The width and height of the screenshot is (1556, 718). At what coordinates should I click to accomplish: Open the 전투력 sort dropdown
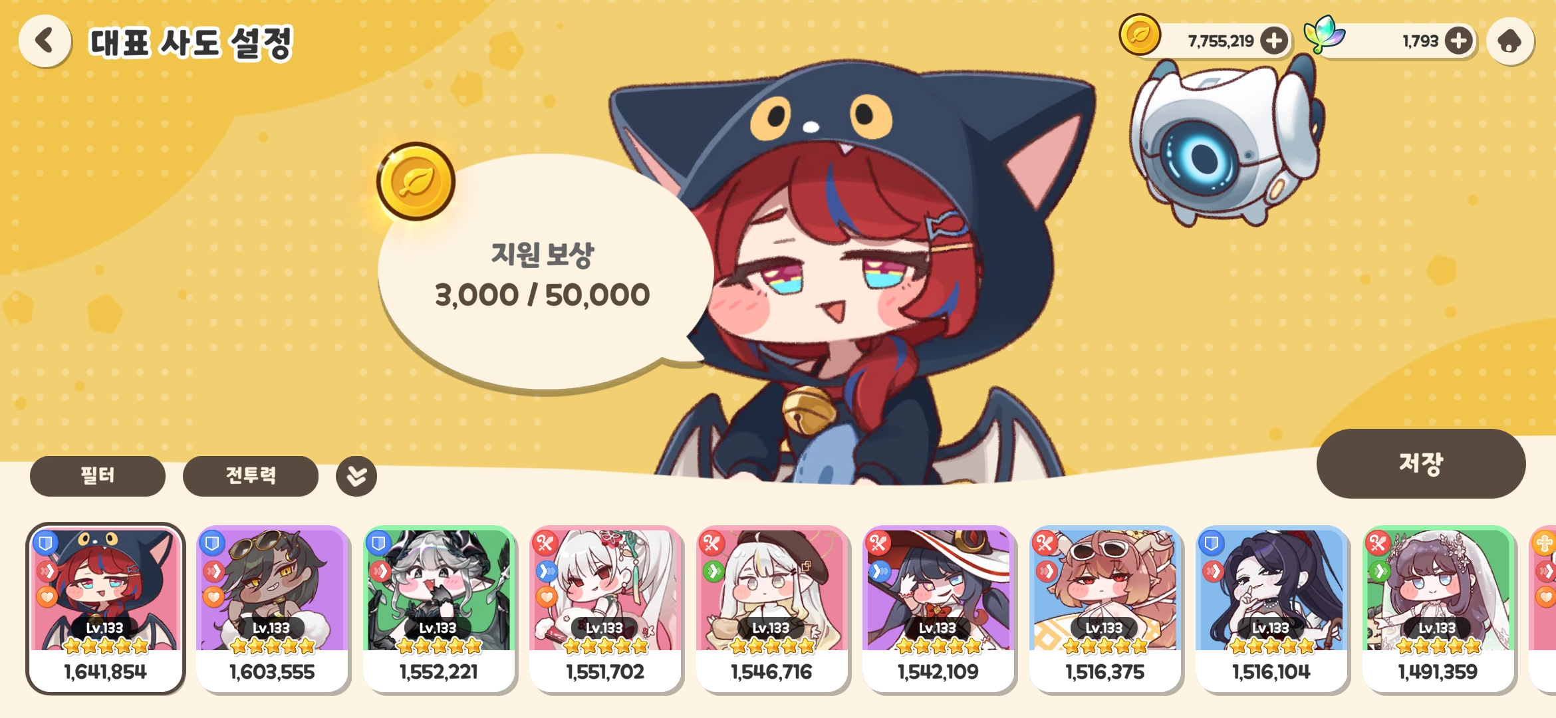pyautogui.click(x=251, y=476)
